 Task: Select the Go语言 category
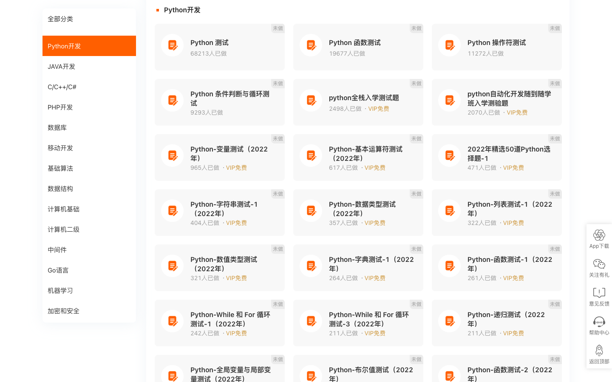point(58,270)
